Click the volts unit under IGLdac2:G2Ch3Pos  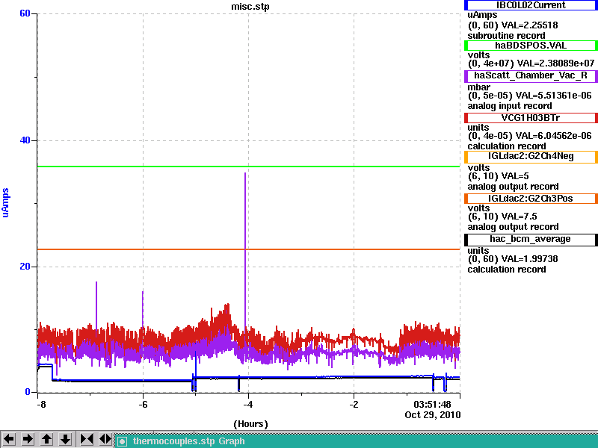click(478, 208)
